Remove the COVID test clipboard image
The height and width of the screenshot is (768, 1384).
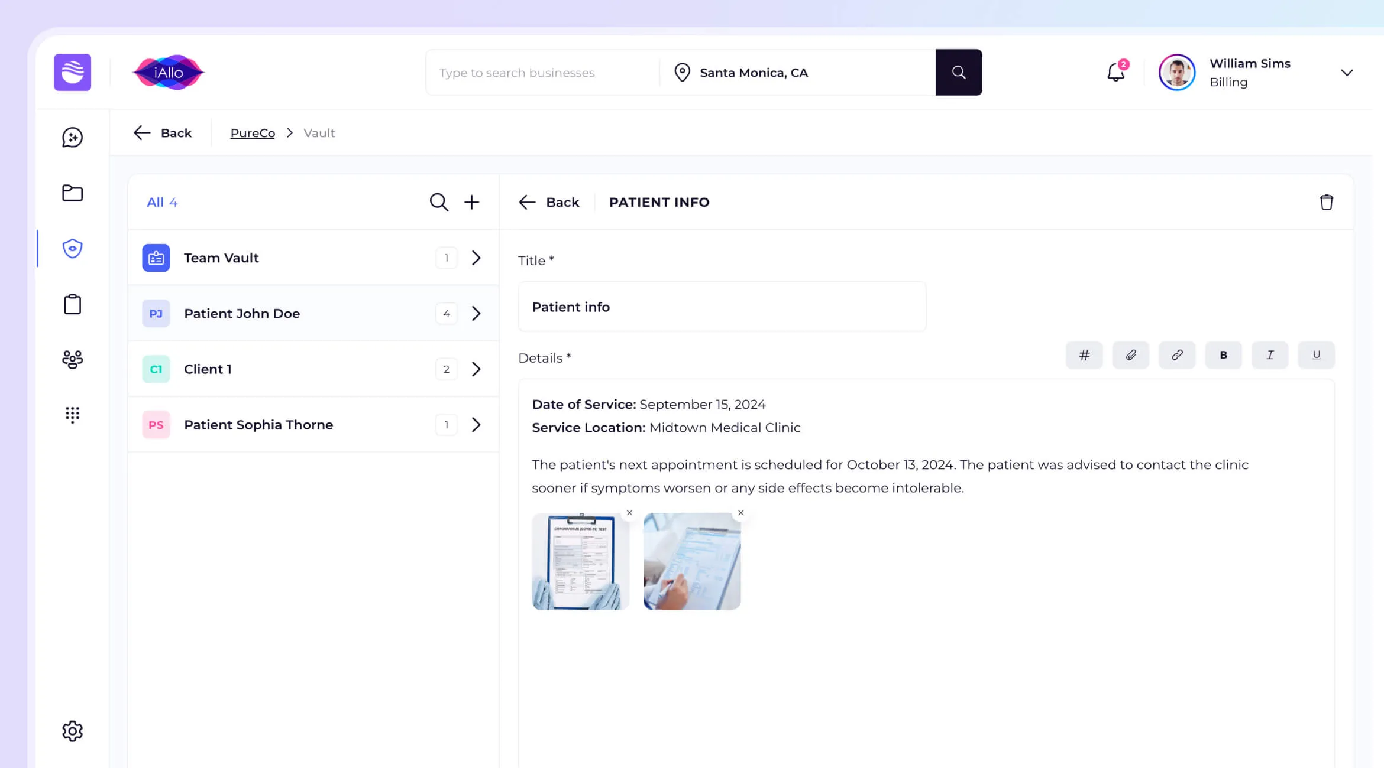[x=629, y=513]
